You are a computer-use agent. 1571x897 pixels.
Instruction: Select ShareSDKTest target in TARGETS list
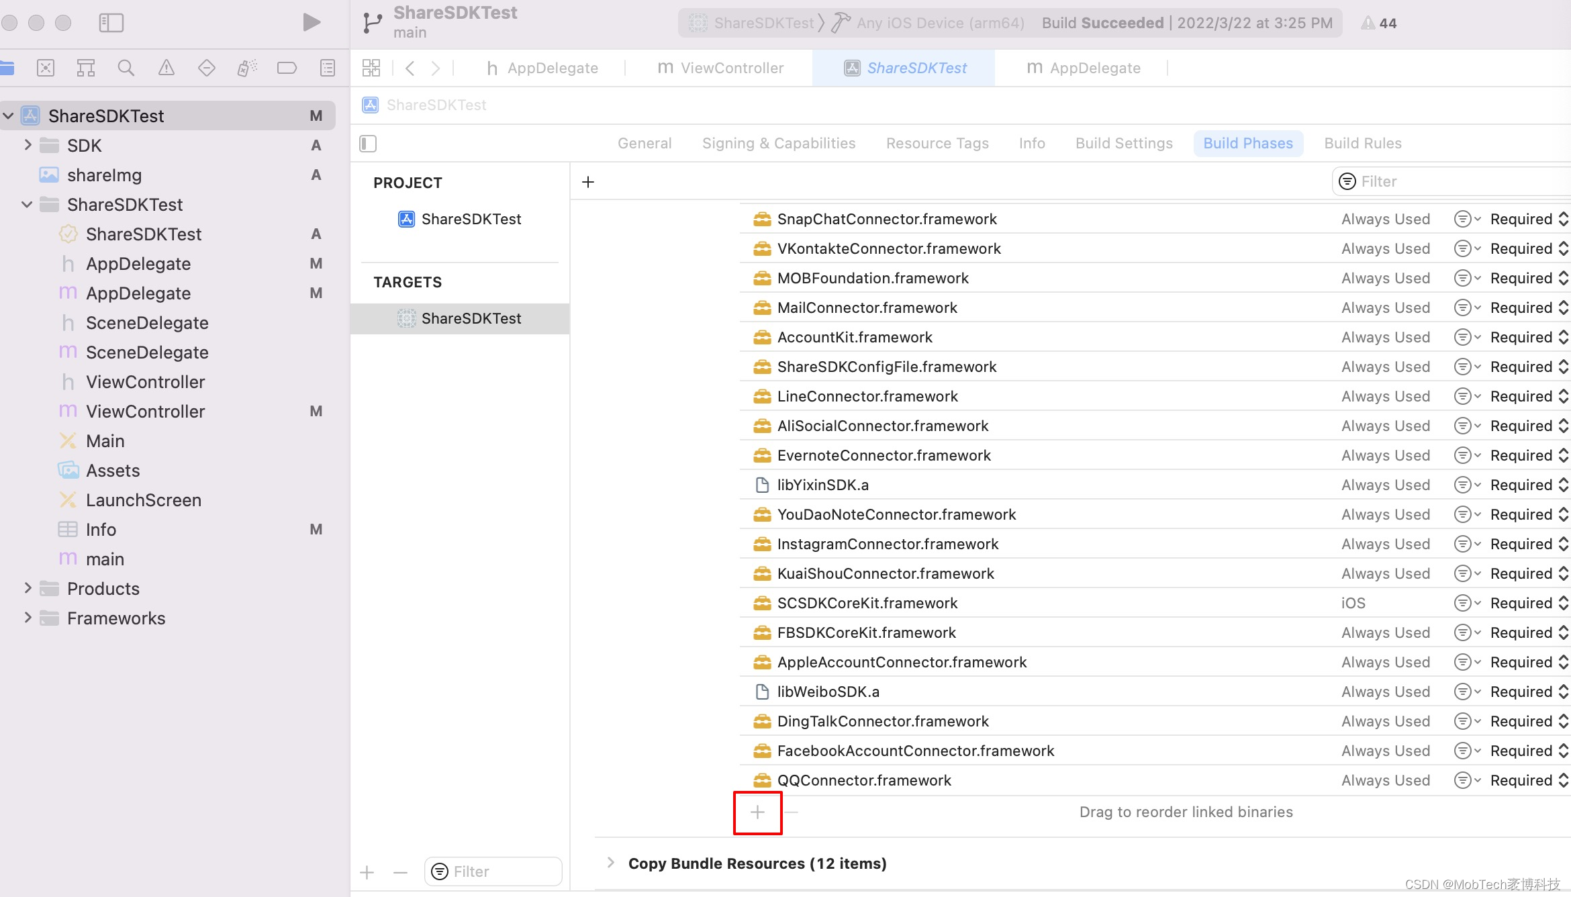[x=471, y=318]
